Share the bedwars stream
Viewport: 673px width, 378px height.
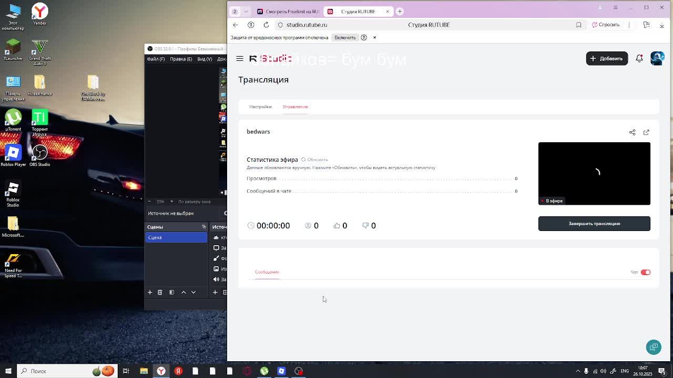(x=633, y=132)
